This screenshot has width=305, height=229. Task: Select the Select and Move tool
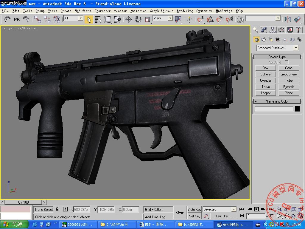coord(128,19)
